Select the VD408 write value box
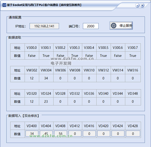 61,134
